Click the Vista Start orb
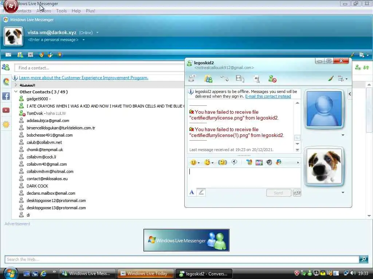The height and width of the screenshot is (279, 373). [x=10, y=273]
